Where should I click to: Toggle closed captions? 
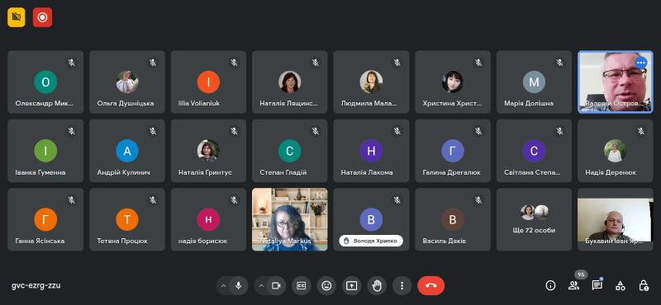click(301, 286)
